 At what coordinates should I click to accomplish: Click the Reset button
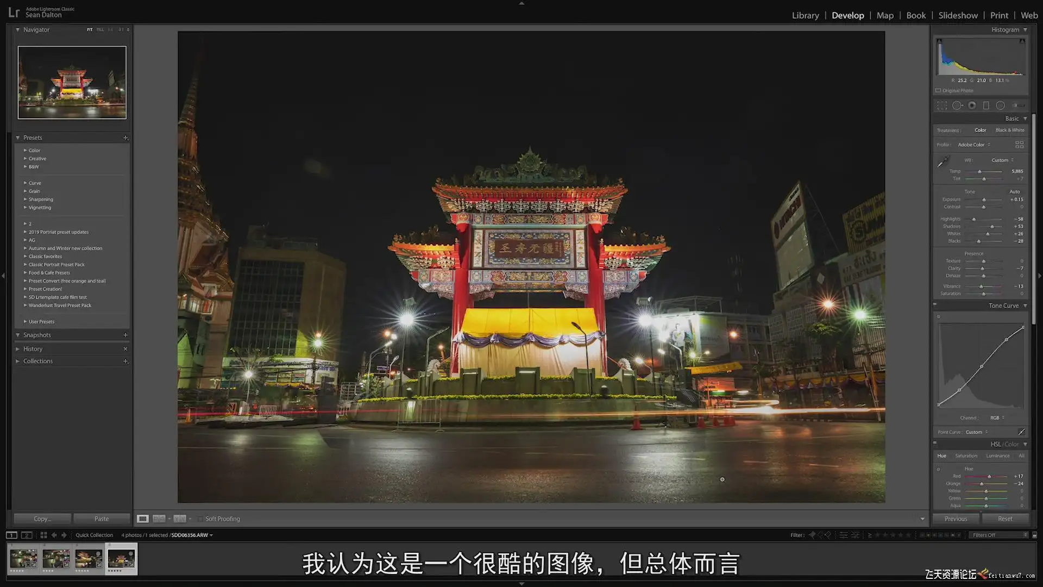click(1005, 519)
